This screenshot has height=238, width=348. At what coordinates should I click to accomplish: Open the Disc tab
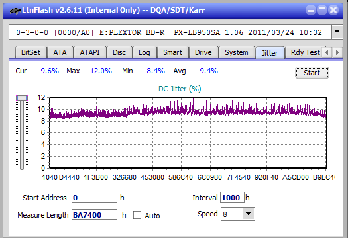pos(119,52)
